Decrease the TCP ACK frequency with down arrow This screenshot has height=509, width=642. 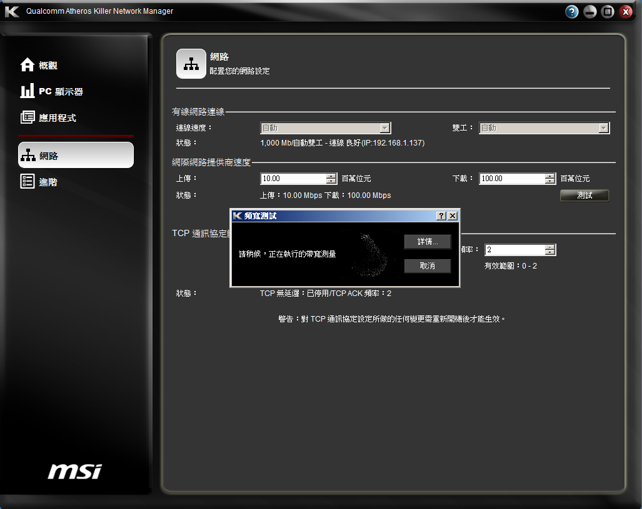click(x=550, y=252)
